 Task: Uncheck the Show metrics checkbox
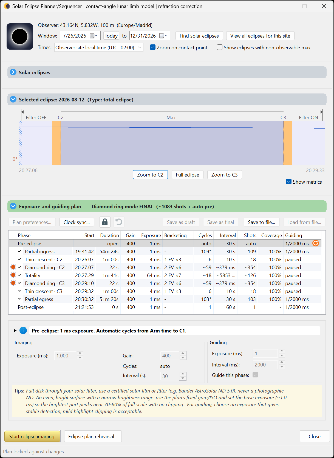click(288, 182)
